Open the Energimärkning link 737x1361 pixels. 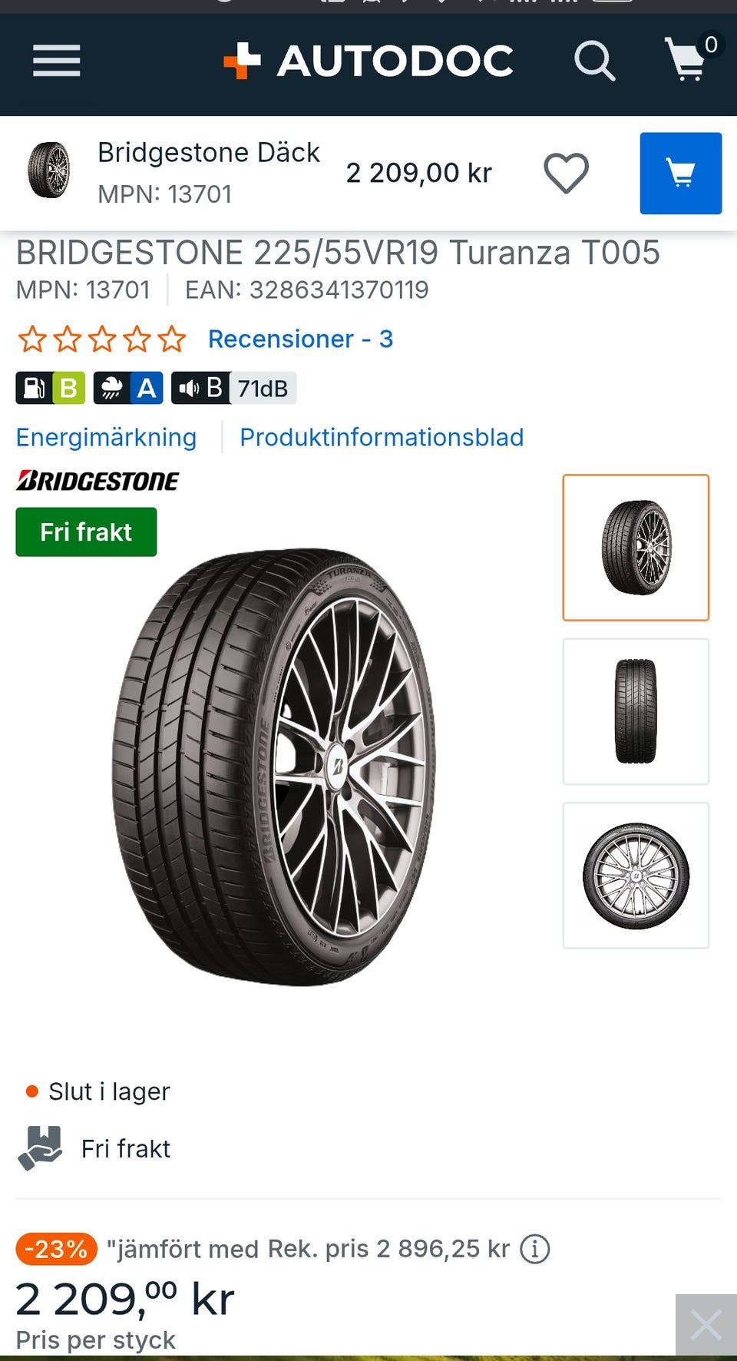click(x=106, y=437)
